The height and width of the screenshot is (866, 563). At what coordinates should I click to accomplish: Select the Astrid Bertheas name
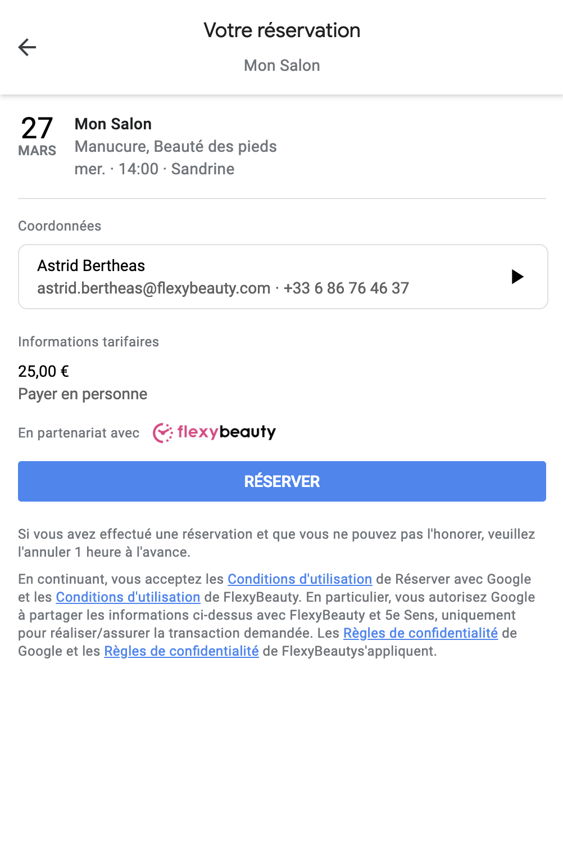point(91,265)
